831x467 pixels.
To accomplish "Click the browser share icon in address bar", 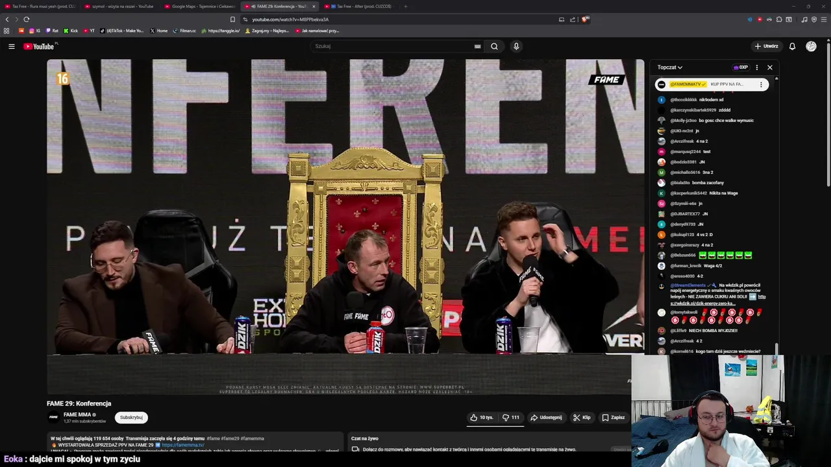I will click(573, 19).
